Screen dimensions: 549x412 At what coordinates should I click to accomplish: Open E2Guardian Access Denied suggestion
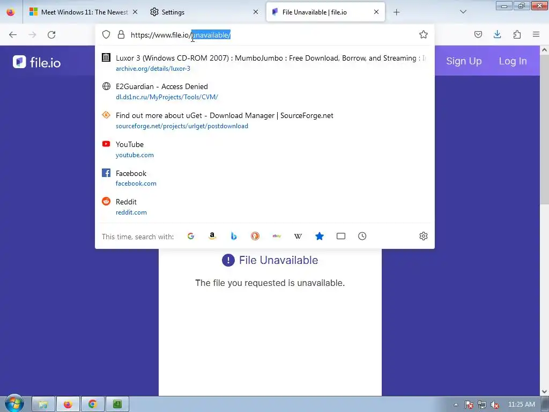click(x=264, y=91)
